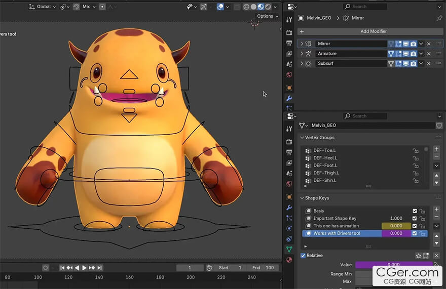The height and width of the screenshot is (289, 446).
Task: Select solid shading mode
Action: tap(253, 7)
